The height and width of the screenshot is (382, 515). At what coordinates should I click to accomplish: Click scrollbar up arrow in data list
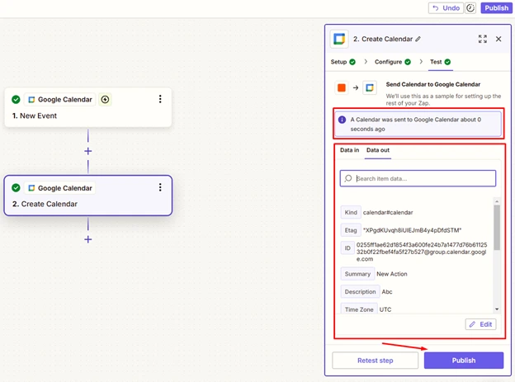pos(497,201)
